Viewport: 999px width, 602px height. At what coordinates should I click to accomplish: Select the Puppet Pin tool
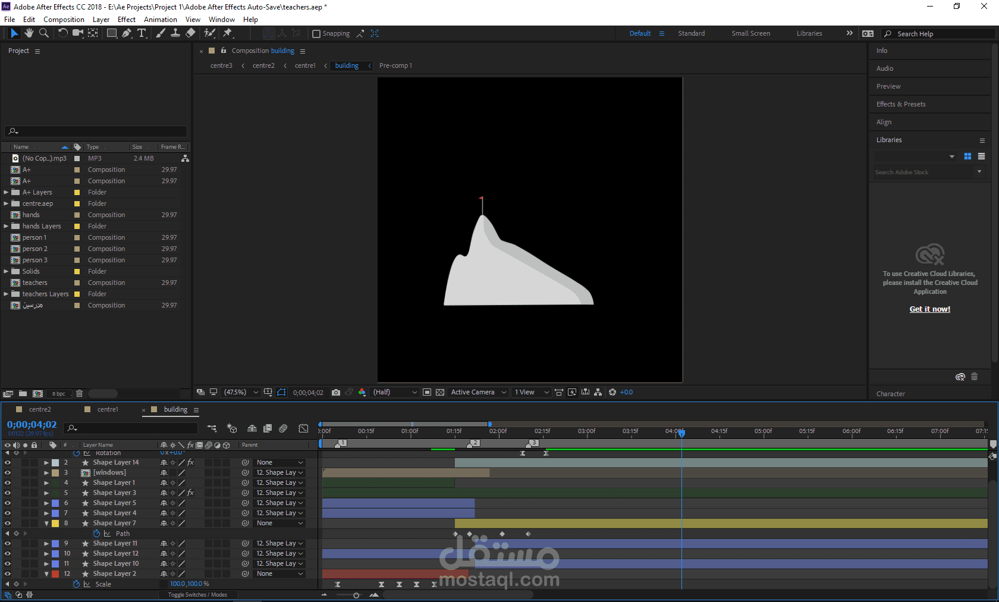click(x=228, y=33)
